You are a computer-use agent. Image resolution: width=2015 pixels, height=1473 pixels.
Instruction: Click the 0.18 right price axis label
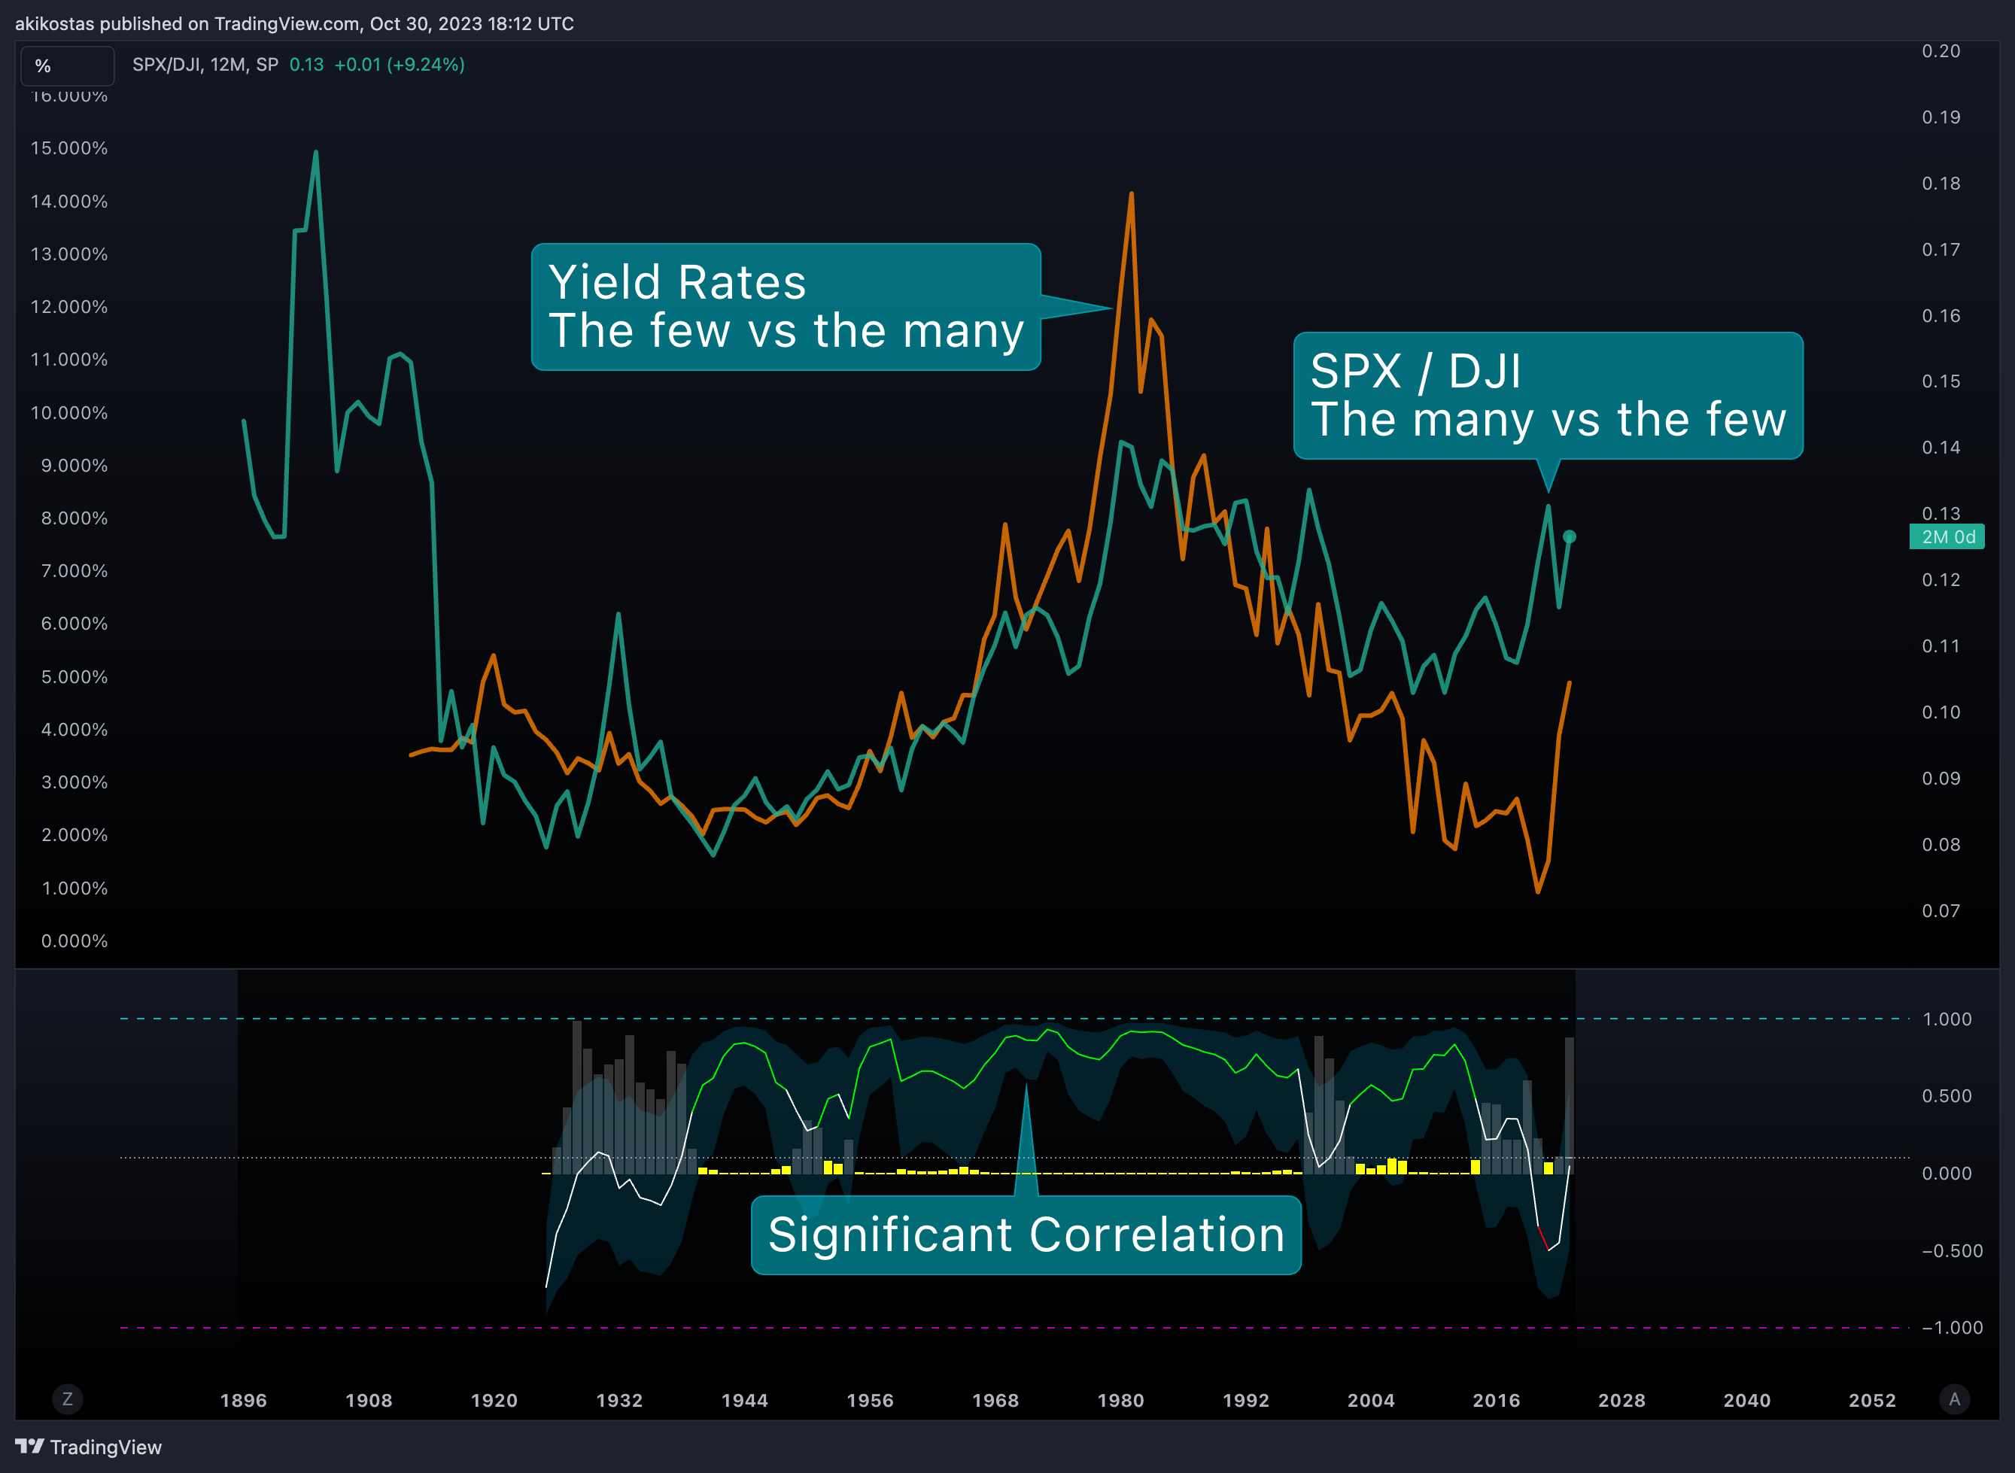1941,184
